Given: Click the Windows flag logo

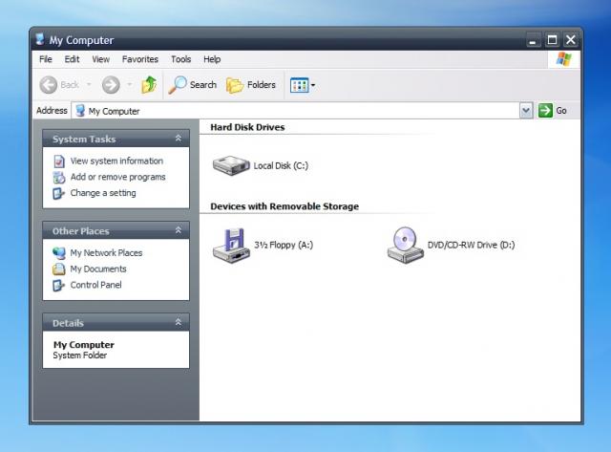Looking at the screenshot, I should [x=563, y=59].
